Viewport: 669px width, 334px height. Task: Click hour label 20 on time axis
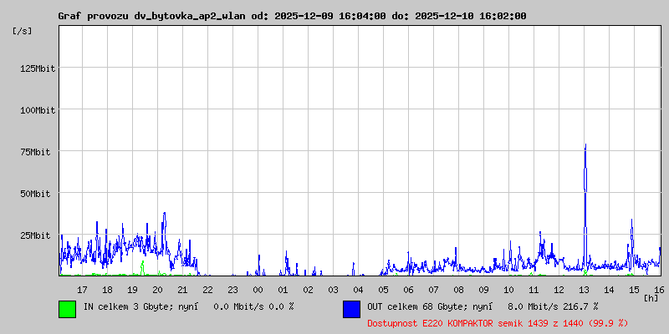pyautogui.click(x=157, y=290)
